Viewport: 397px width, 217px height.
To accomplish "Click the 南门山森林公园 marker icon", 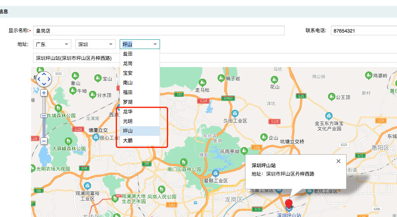I will 183,162.
